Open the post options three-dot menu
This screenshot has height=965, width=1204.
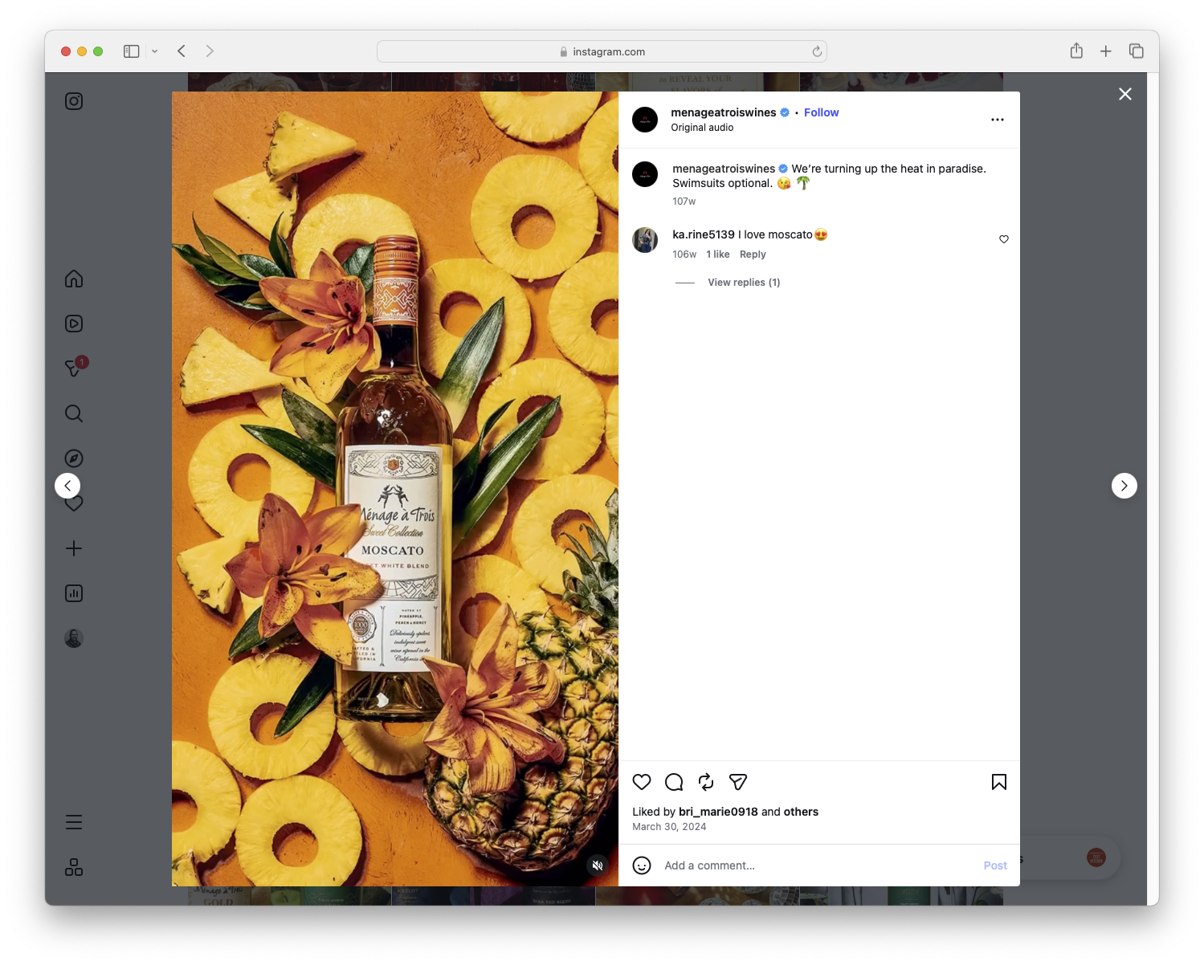coord(998,120)
